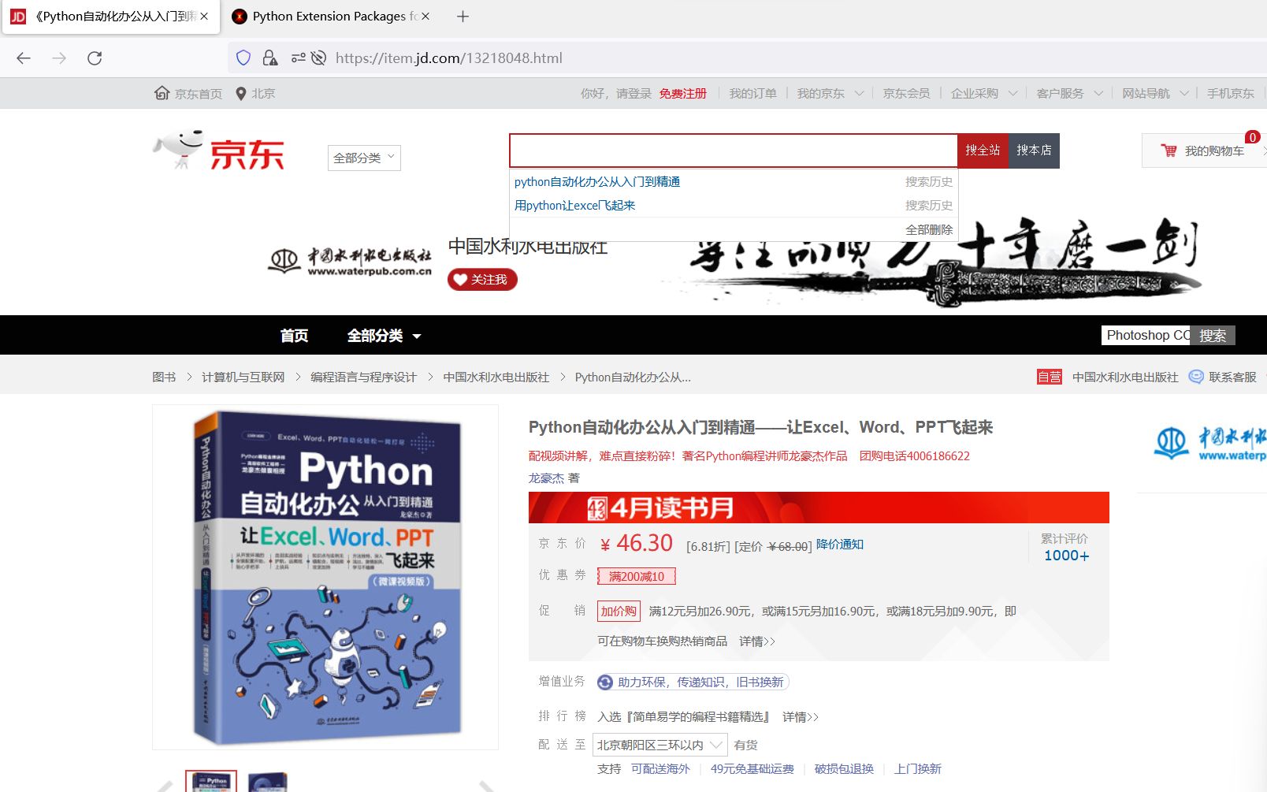The image size is (1267, 792).
Task: Click the large book cover image
Action: click(325, 577)
